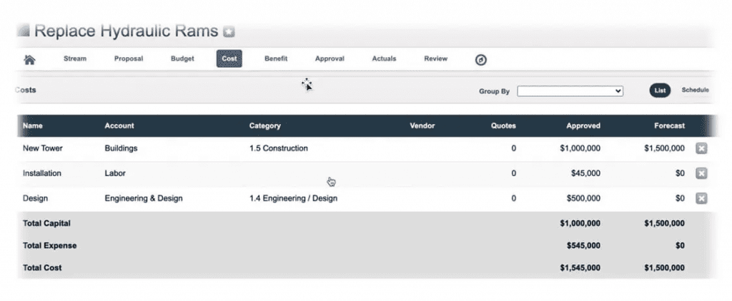This screenshot has width=732, height=301.
Task: Click the square icon before project title
Action: click(24, 31)
